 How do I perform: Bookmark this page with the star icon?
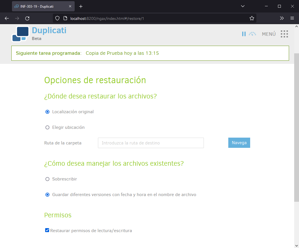pos(252,18)
